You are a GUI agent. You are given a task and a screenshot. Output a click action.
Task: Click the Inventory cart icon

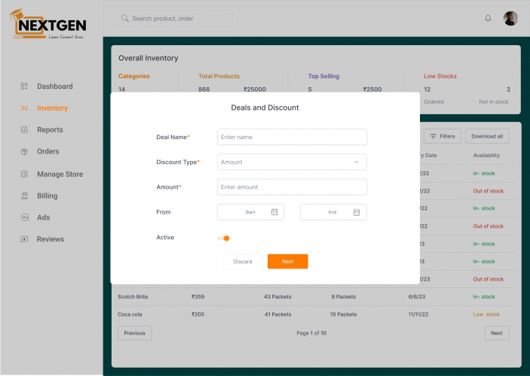(x=24, y=108)
